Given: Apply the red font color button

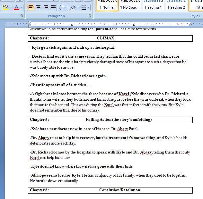Looking at the screenshot, I should 16,7.
